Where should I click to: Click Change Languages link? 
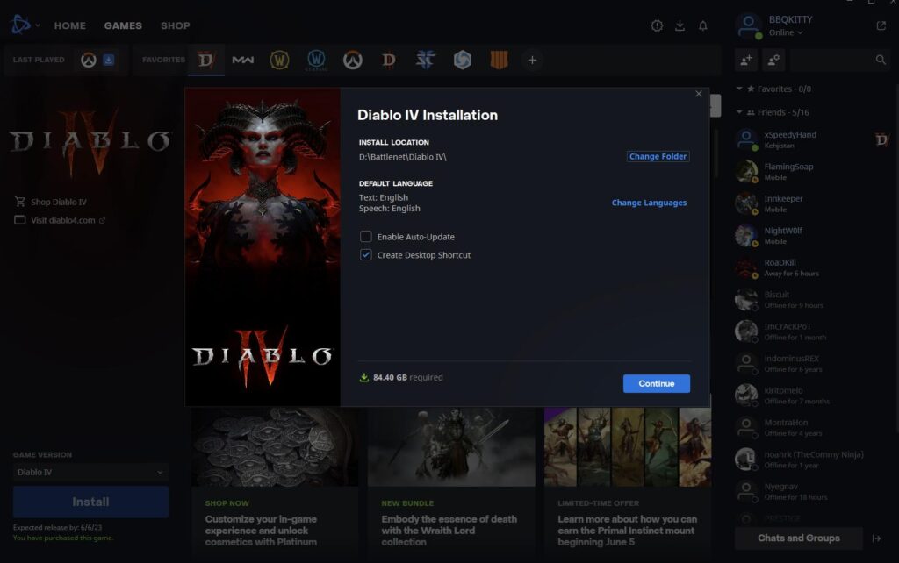coord(649,203)
